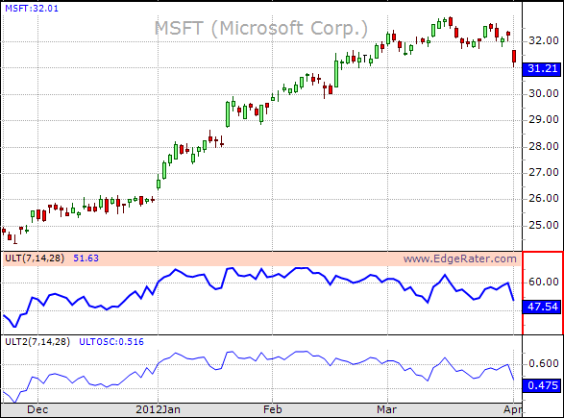Select the ULT2(7,14,28) indicator label
The height and width of the screenshot is (418, 564).
37,341
